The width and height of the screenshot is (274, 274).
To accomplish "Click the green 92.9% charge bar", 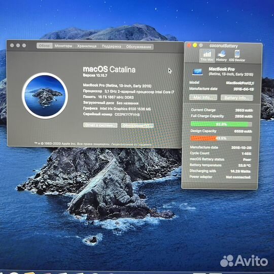I will [221, 124].
